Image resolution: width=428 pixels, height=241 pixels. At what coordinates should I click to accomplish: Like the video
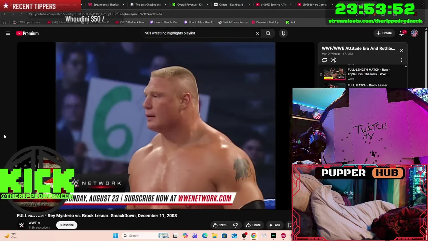click(220, 225)
